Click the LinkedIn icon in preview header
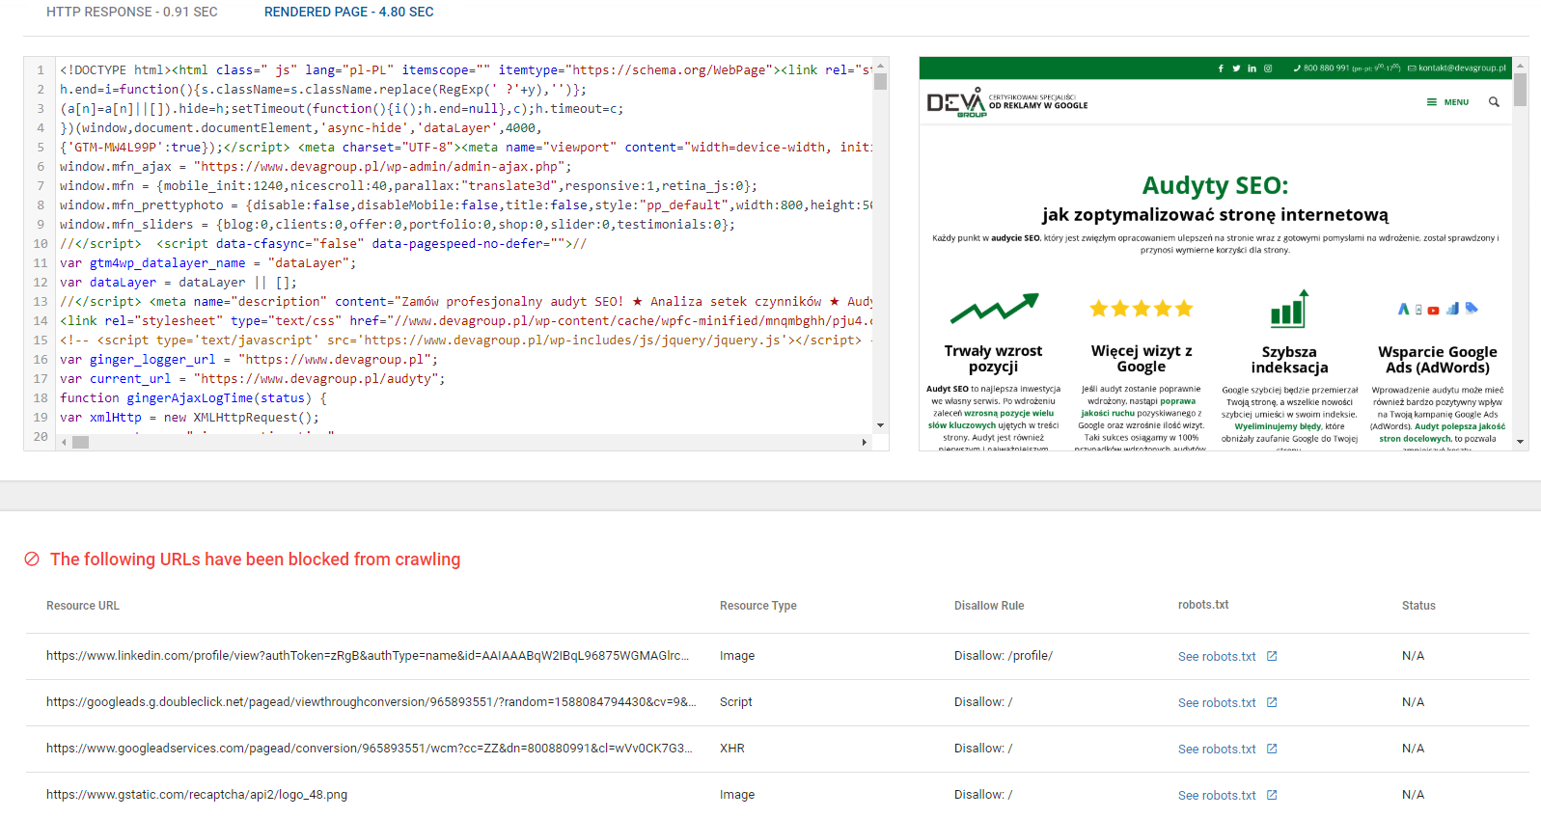The image size is (1541, 818). tap(1252, 68)
